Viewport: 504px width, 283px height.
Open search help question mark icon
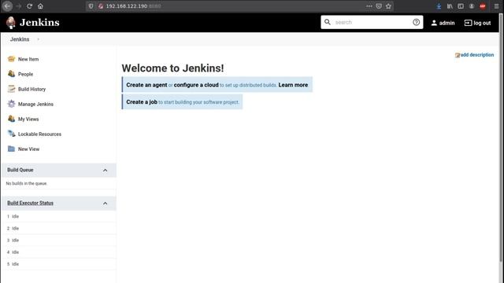click(416, 22)
